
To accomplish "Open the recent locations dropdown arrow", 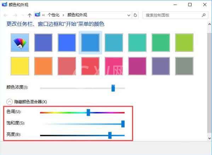I will click(x=23, y=15).
